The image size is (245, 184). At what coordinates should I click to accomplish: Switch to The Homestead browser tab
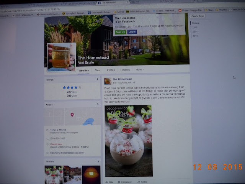(113, 3)
